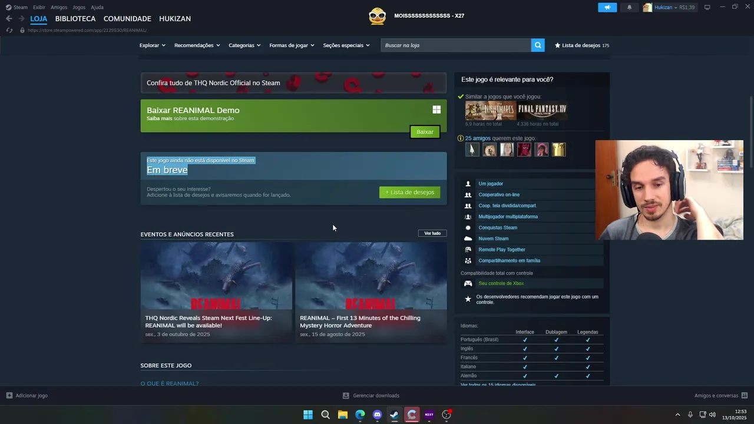The image size is (754, 424).
Task: Open the Final Fantasy XIV Online thumbnail
Action: pyautogui.click(x=542, y=111)
